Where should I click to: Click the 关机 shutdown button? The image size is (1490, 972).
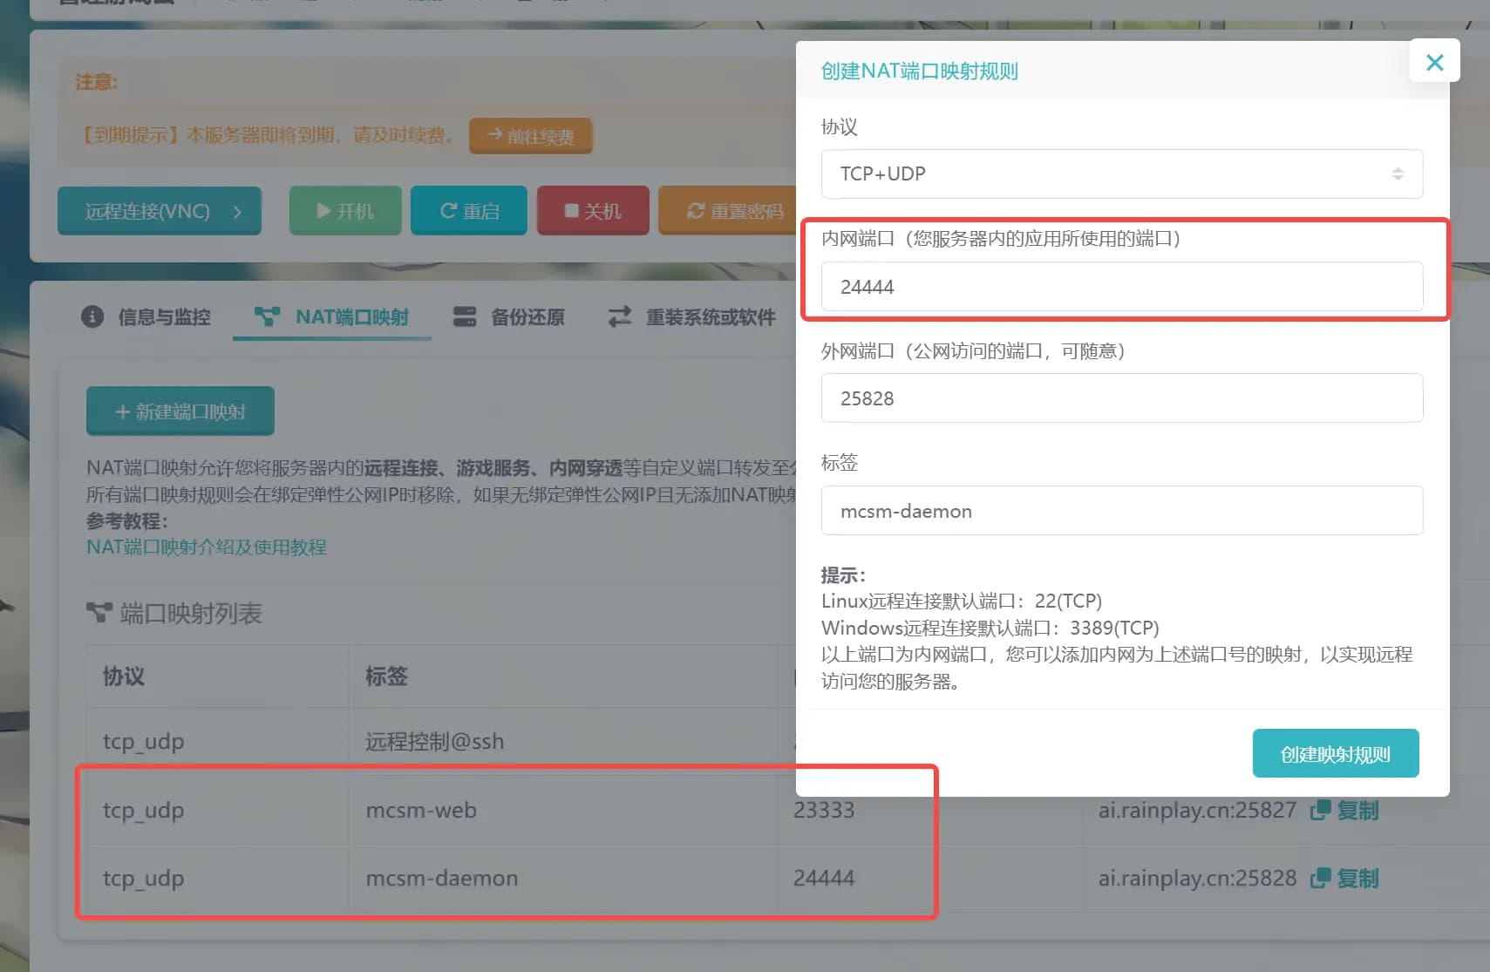click(593, 211)
